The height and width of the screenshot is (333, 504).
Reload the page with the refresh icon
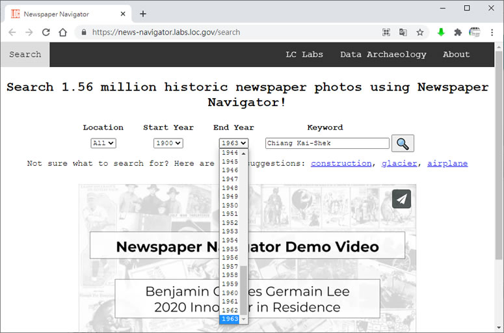46,32
